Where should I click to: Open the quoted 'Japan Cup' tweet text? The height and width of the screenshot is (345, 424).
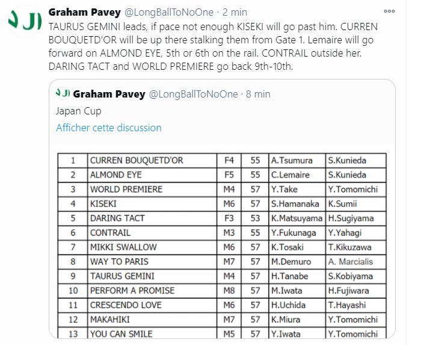pyautogui.click(x=78, y=111)
